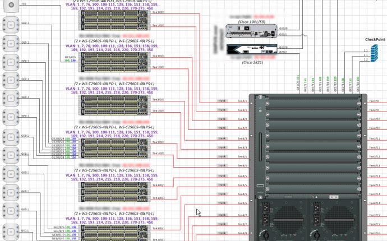Click the Ten3/3 port label

click(x=242, y=147)
